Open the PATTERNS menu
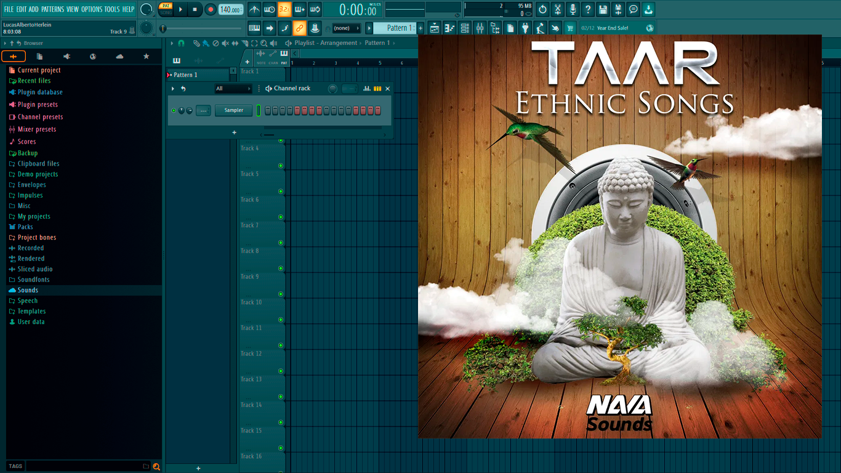The width and height of the screenshot is (841, 473). click(52, 9)
